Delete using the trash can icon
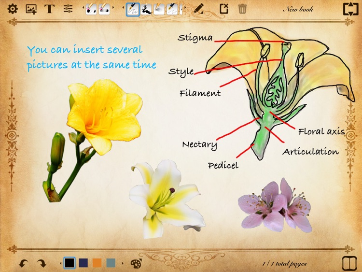This screenshot has width=362, height=272. pos(242,9)
